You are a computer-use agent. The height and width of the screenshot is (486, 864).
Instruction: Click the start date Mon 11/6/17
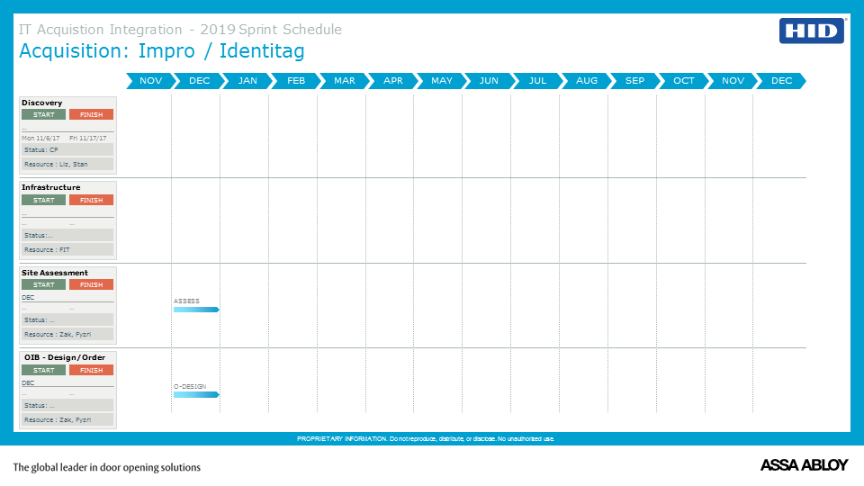pos(40,139)
